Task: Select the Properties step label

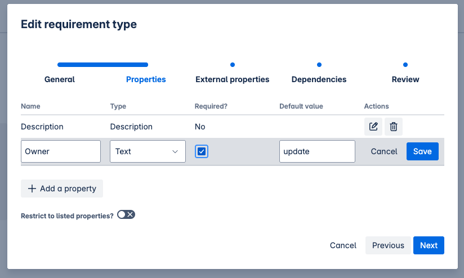Action: (146, 79)
